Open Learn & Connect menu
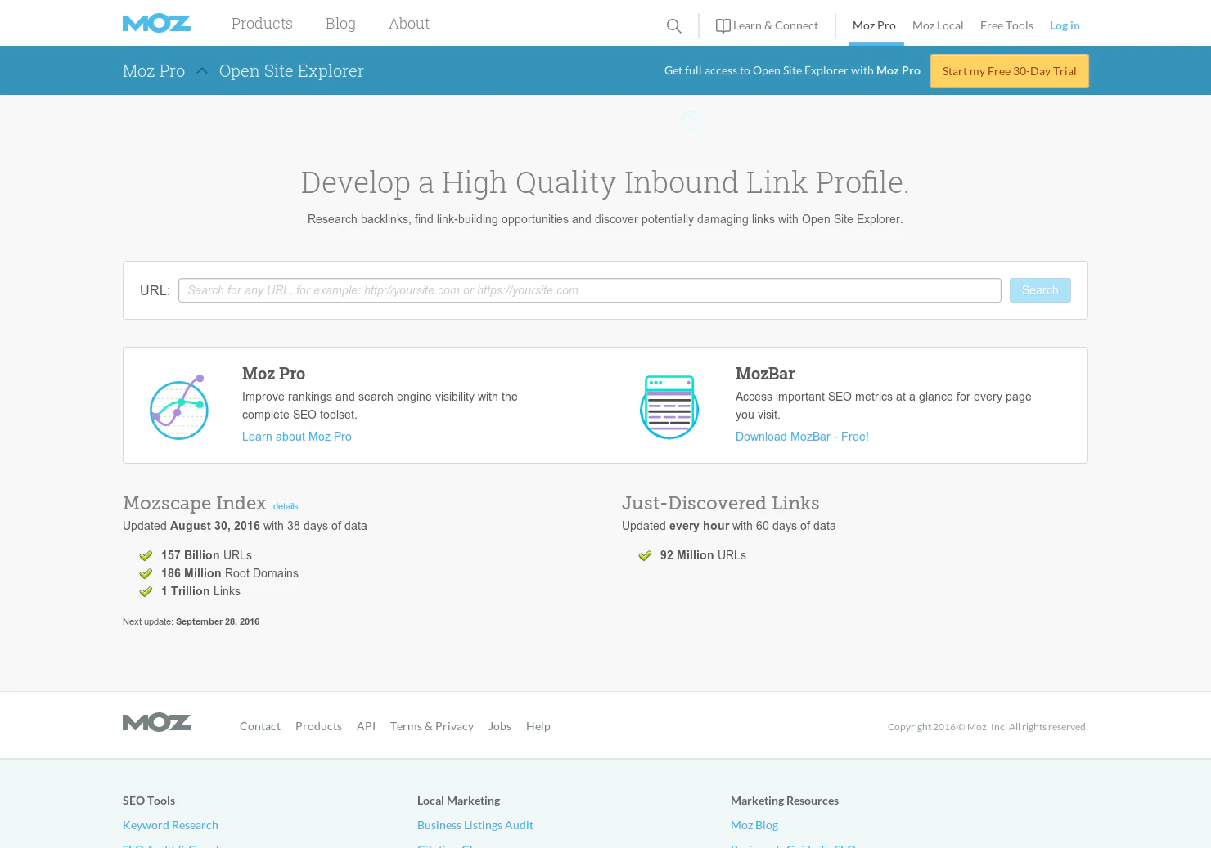 click(767, 25)
